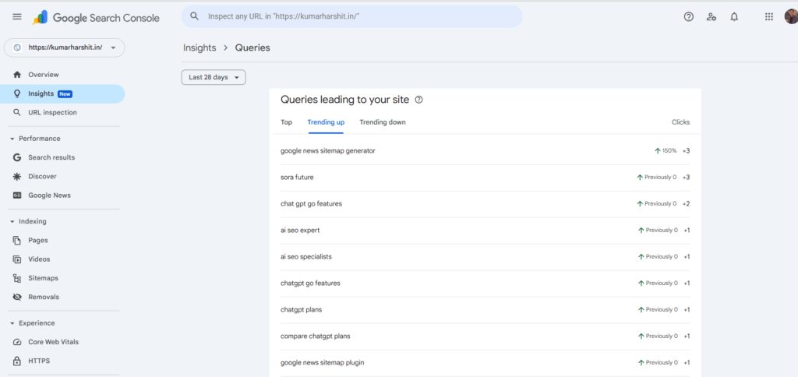Open query 'google news sitemap generator'
This screenshot has width=798, height=377.
(x=328, y=151)
